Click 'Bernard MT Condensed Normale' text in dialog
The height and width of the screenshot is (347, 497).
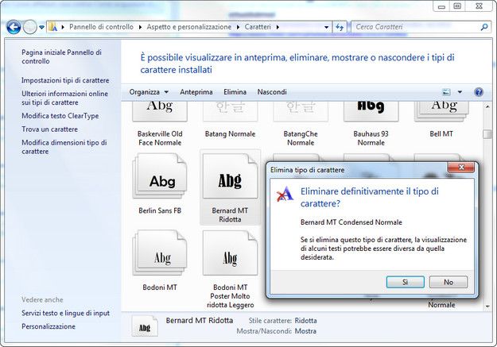tap(351, 222)
